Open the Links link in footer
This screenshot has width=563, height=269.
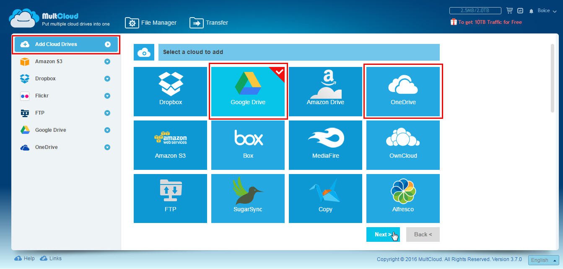tap(51, 259)
